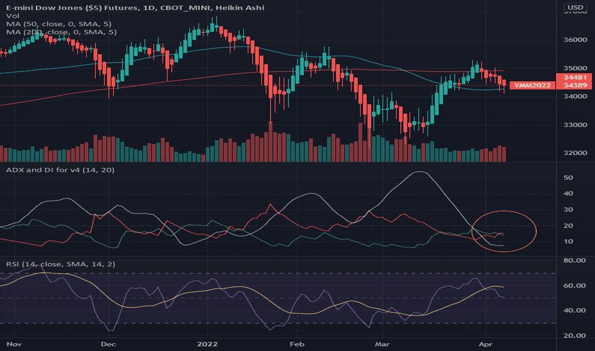This screenshot has height=351, width=595.
Task: Click the 34389 last price label
Action: [x=575, y=86]
